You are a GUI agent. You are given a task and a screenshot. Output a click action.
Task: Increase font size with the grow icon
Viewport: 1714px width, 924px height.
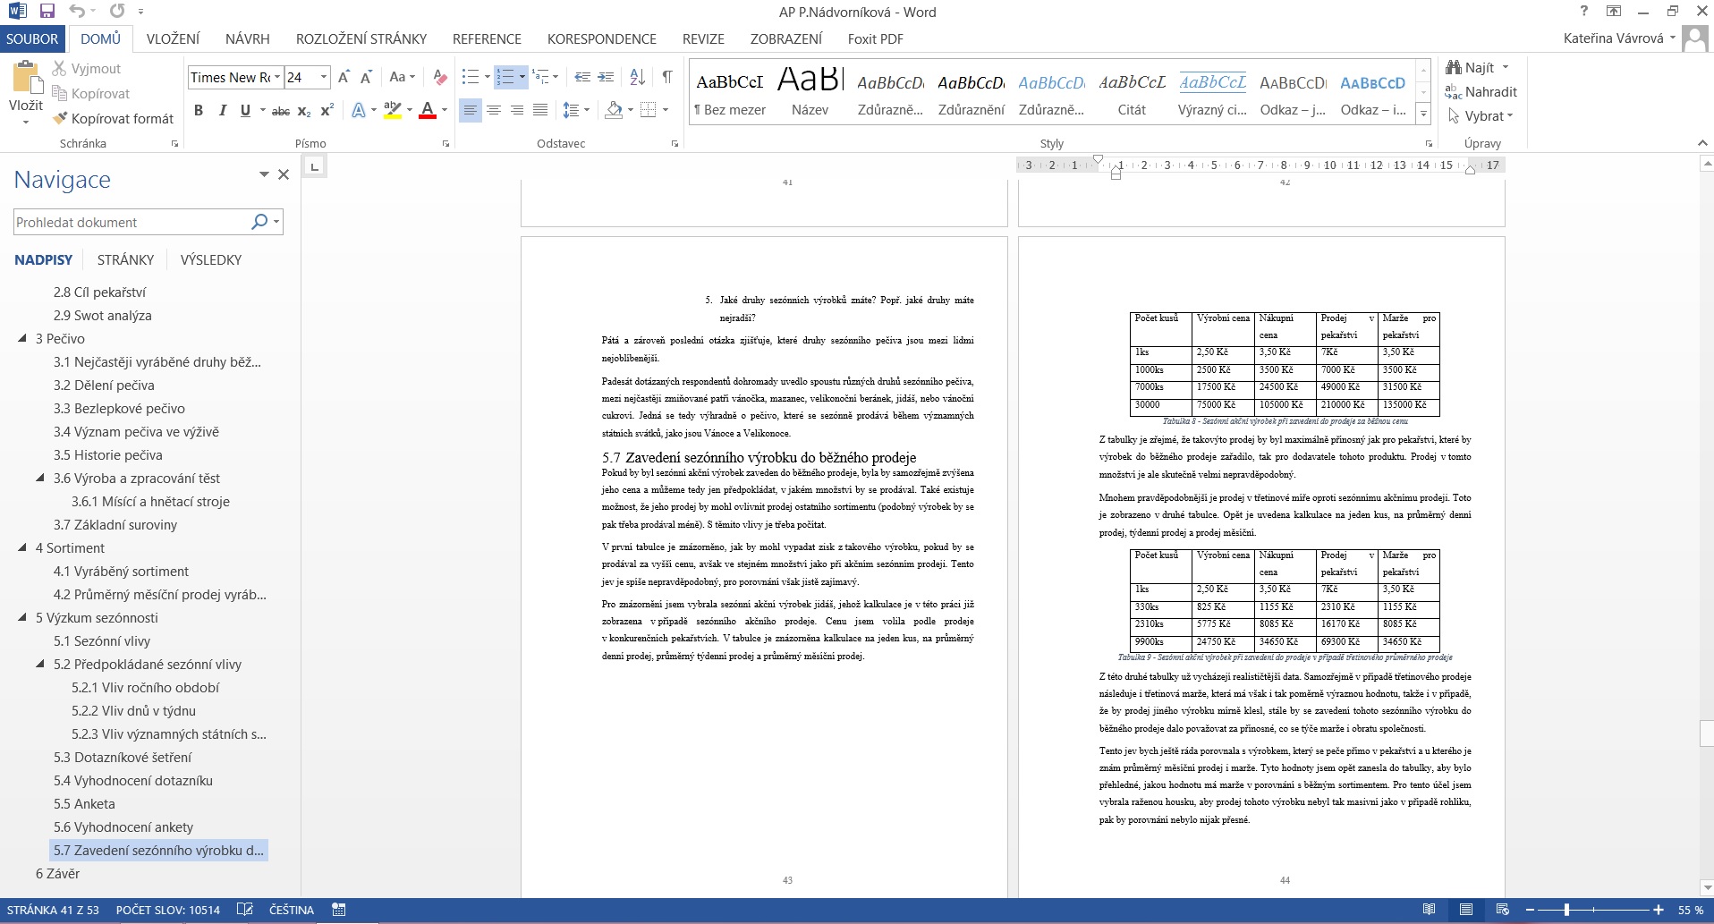(344, 78)
